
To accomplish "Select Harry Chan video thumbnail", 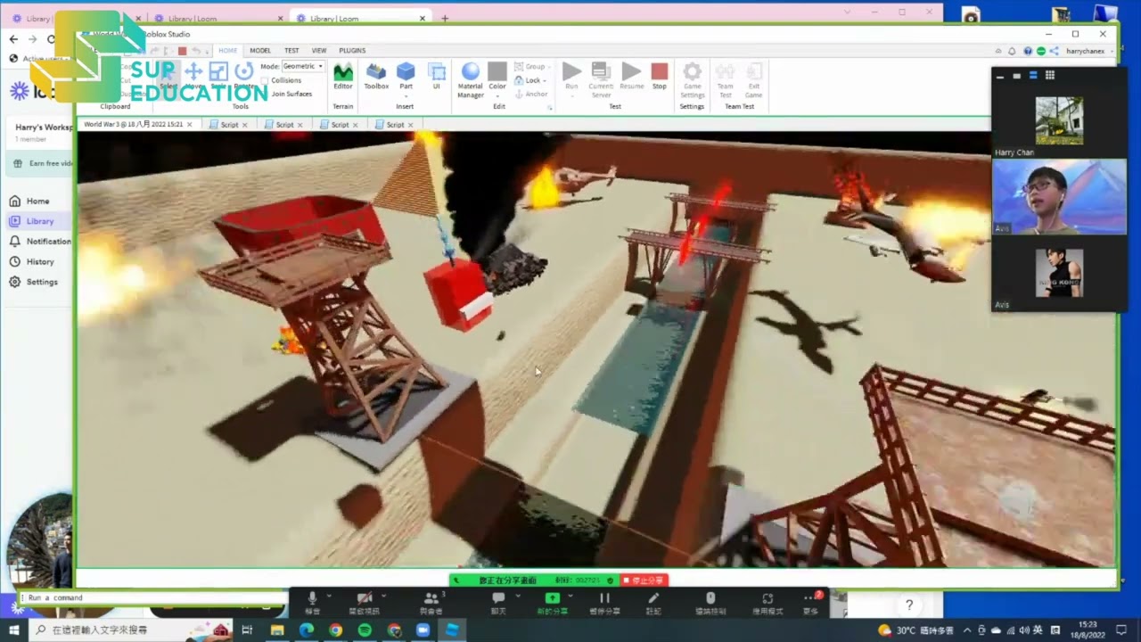I will coord(1059,121).
